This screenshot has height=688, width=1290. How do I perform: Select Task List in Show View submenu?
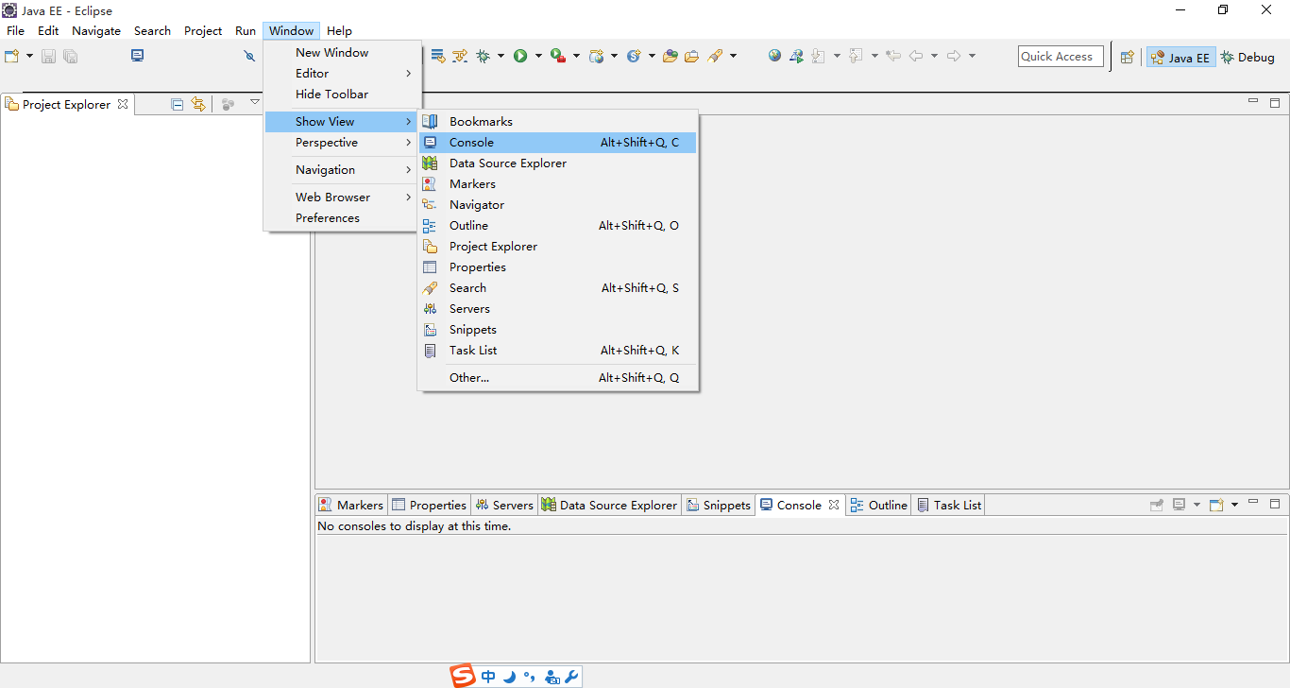557,351
